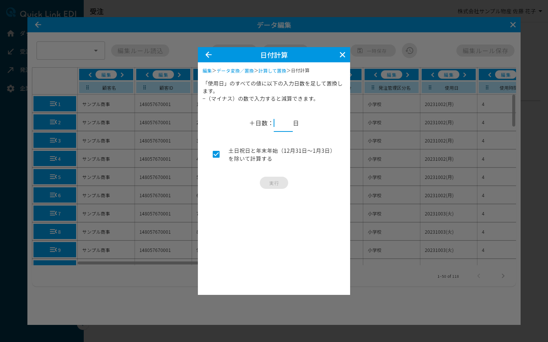Viewport: 548px width, 342px height.
Task: Move the 発注管理区分名 column left
Action: (x=376, y=75)
